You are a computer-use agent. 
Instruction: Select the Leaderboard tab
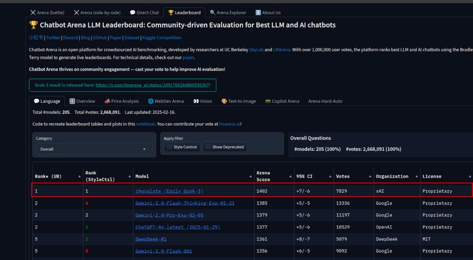coord(184,12)
